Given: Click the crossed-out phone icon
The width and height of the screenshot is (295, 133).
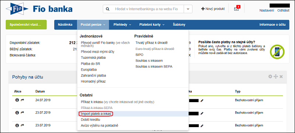Looking at the screenshot, I should [x=277, y=52].
